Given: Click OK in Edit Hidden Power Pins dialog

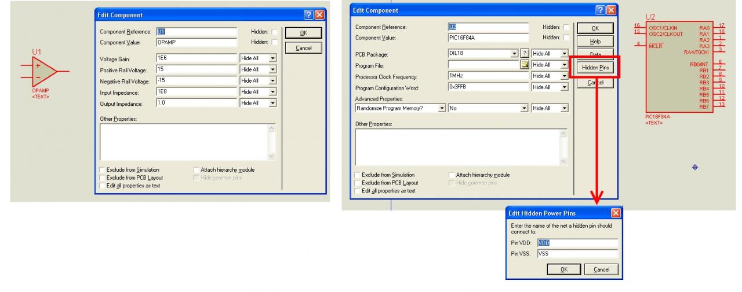Looking at the screenshot, I should pyautogui.click(x=563, y=269).
